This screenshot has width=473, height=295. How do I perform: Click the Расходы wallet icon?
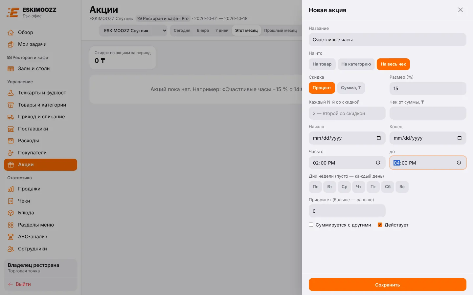[x=11, y=141]
